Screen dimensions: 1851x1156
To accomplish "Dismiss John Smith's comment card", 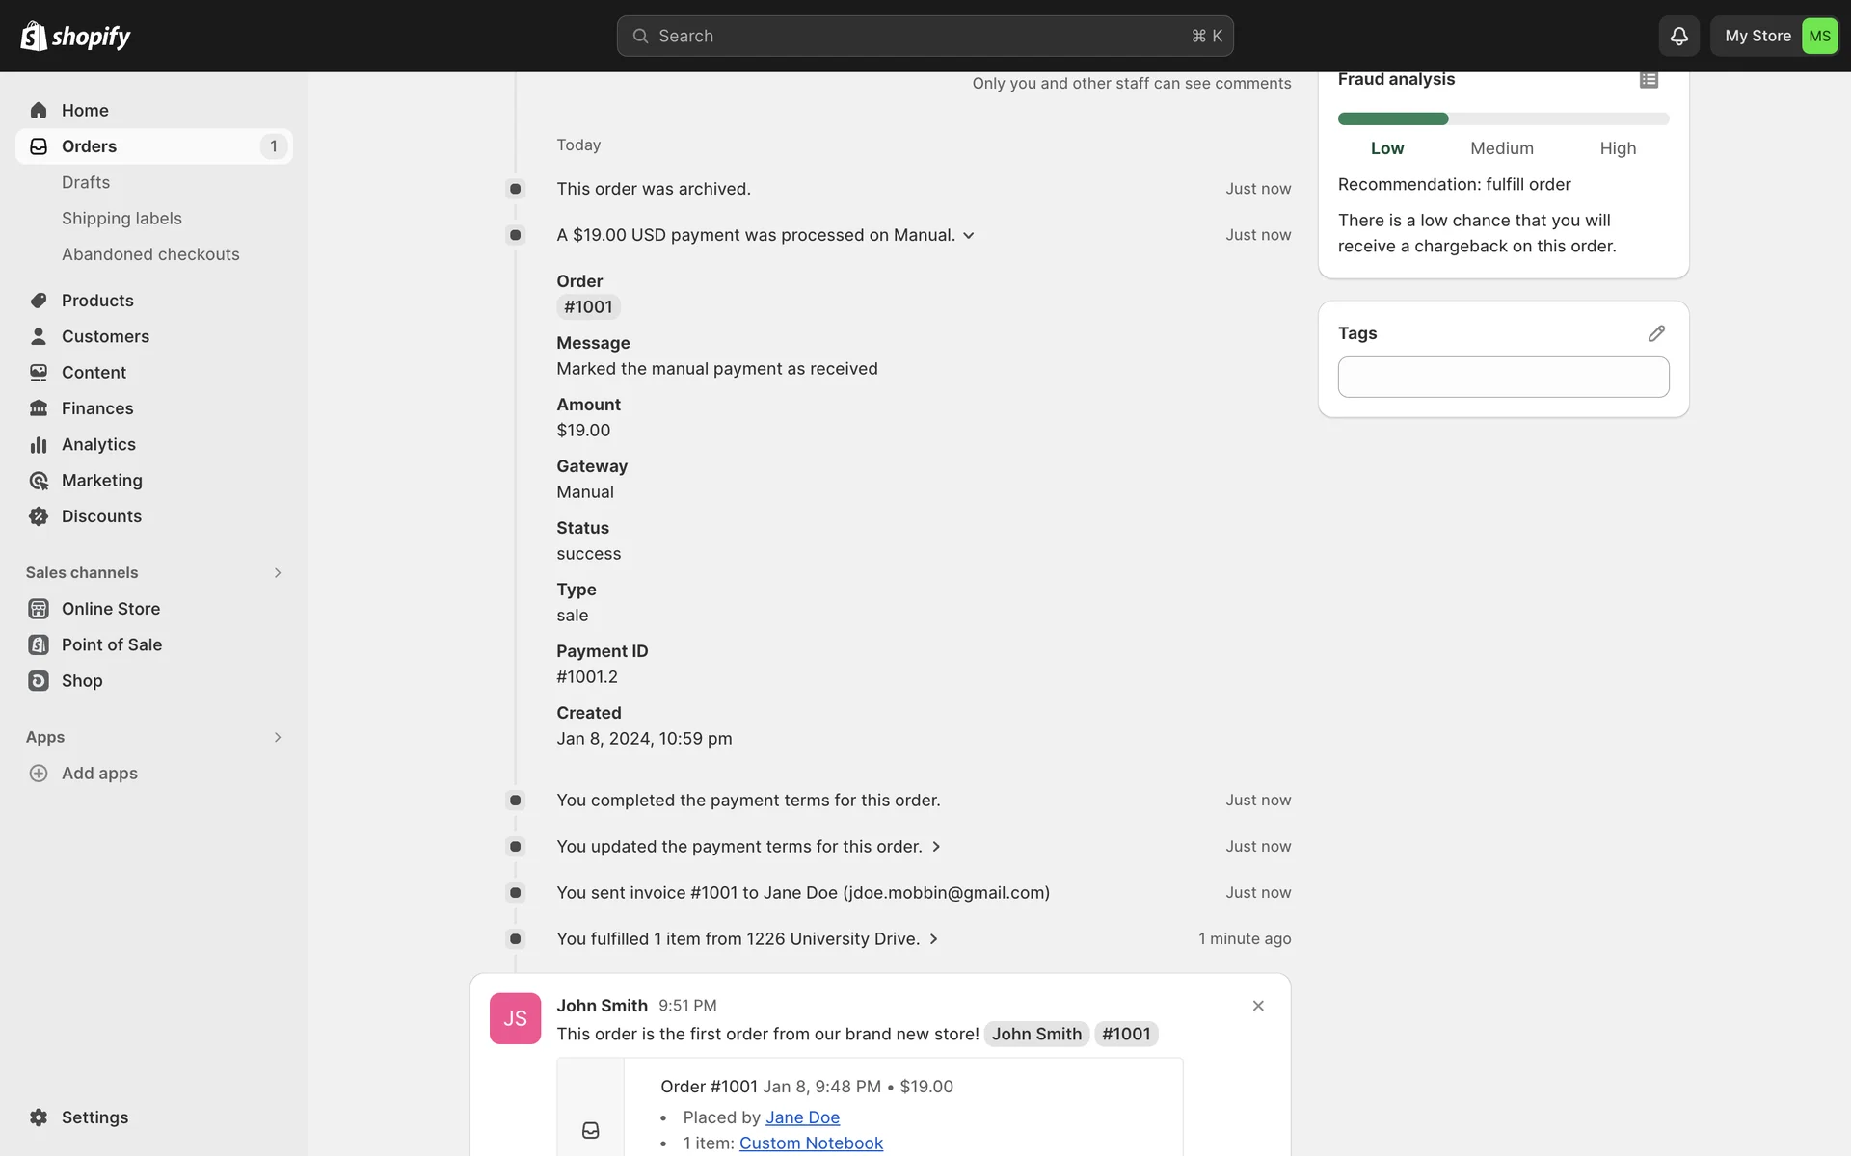I will point(1258,1006).
